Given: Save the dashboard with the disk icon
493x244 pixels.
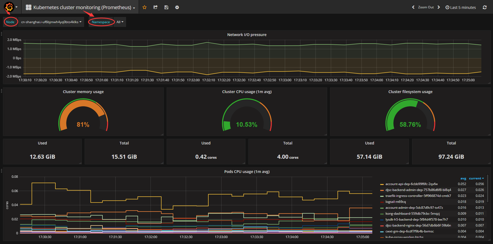Looking at the screenshot, I should (x=166, y=7).
